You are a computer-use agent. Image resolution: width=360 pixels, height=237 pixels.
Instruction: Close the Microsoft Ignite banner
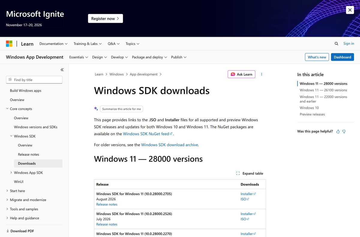[x=350, y=10]
